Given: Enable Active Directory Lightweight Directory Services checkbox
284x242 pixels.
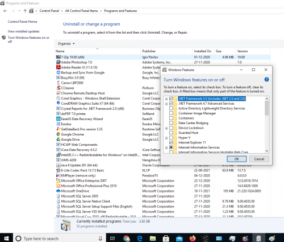Looking at the screenshot, I should coord(171,108).
